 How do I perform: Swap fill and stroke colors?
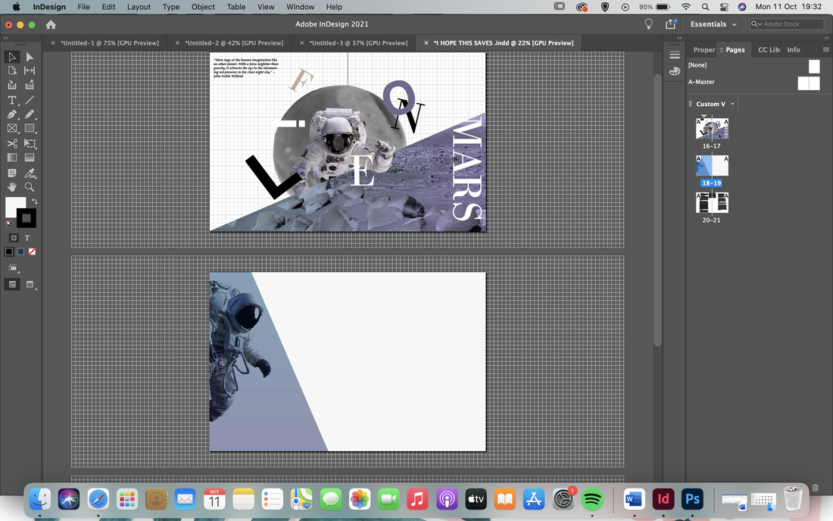(35, 201)
